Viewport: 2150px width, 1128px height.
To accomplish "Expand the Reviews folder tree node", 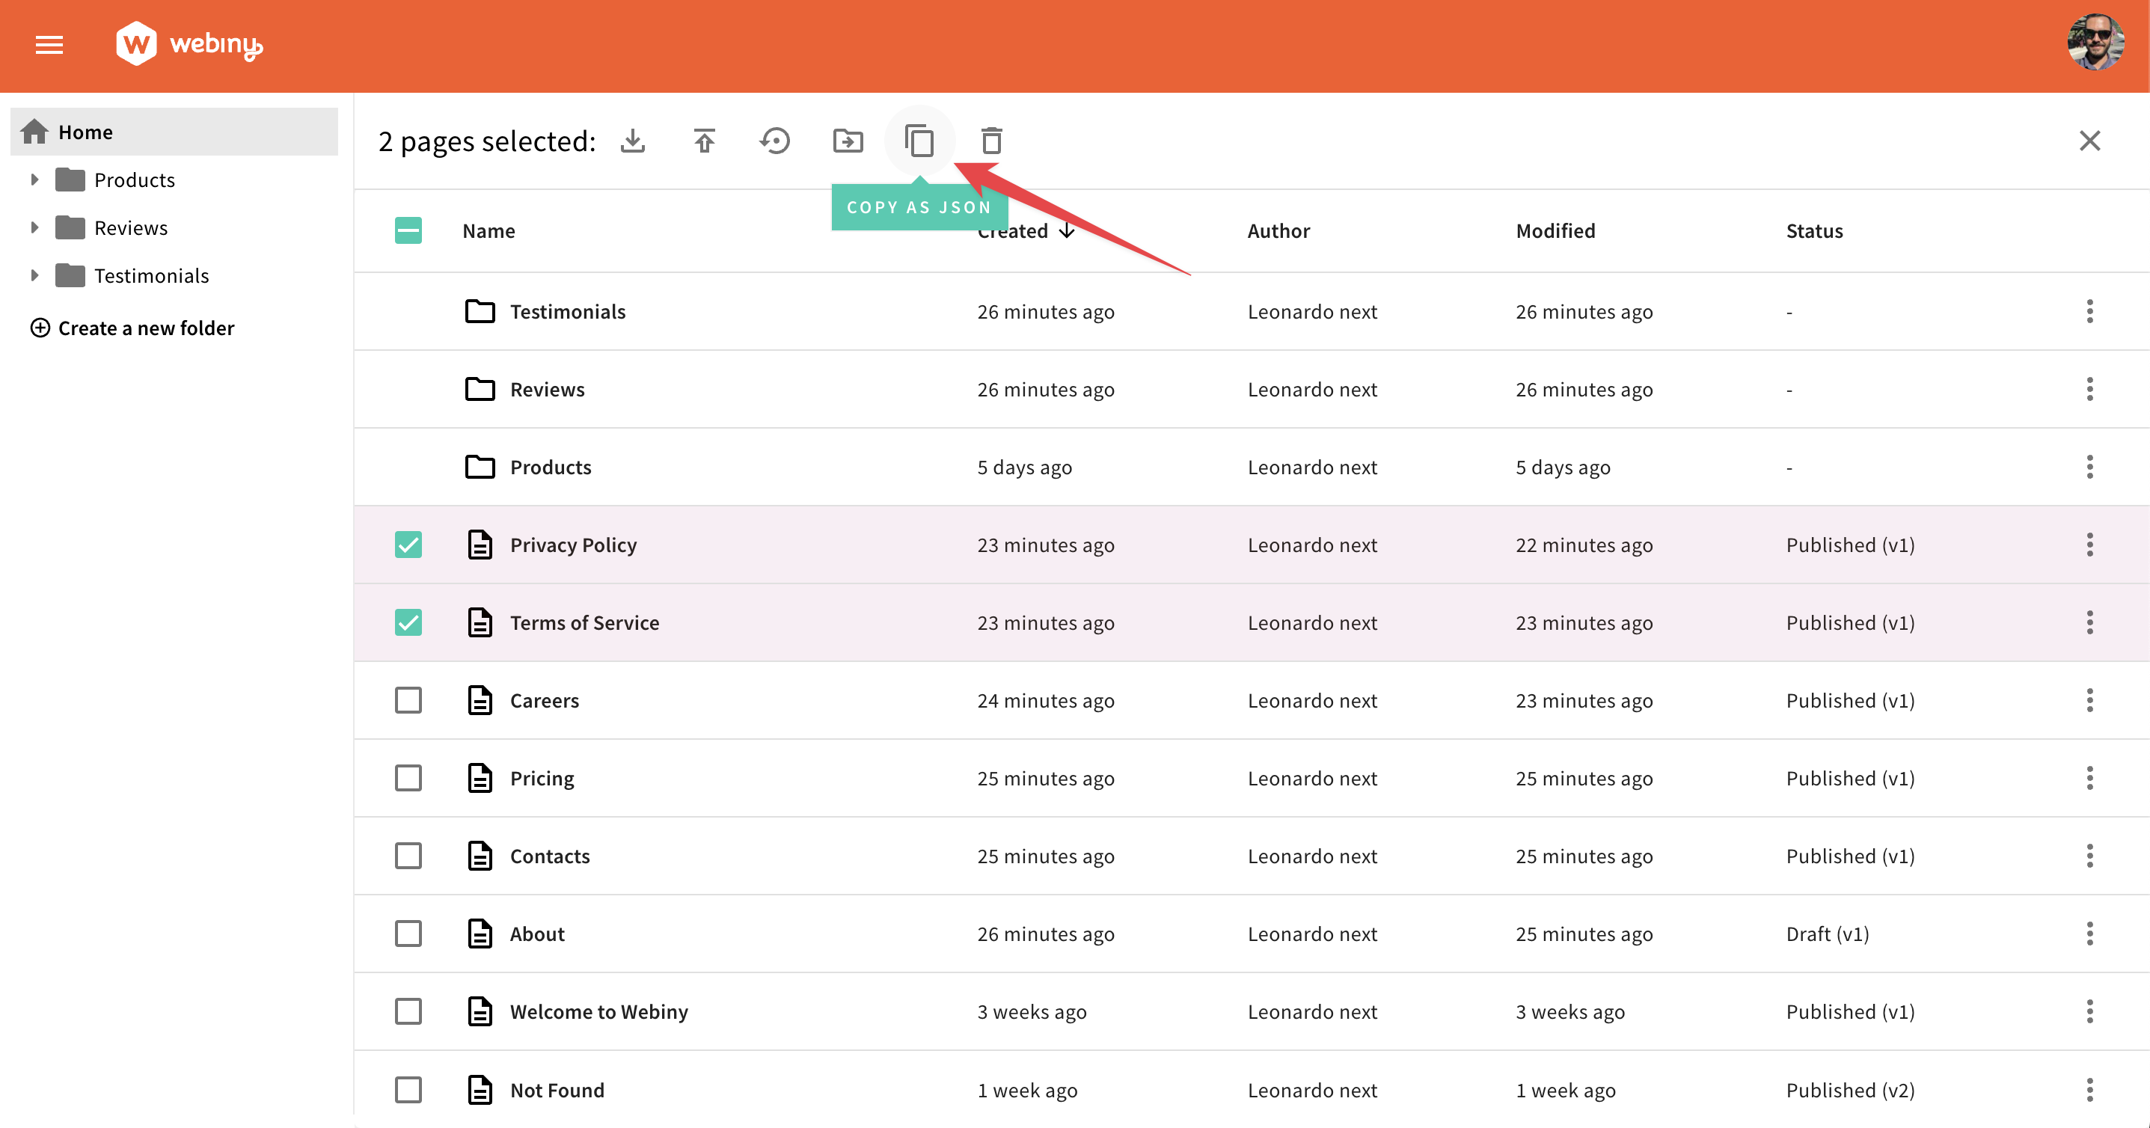I will click(34, 227).
